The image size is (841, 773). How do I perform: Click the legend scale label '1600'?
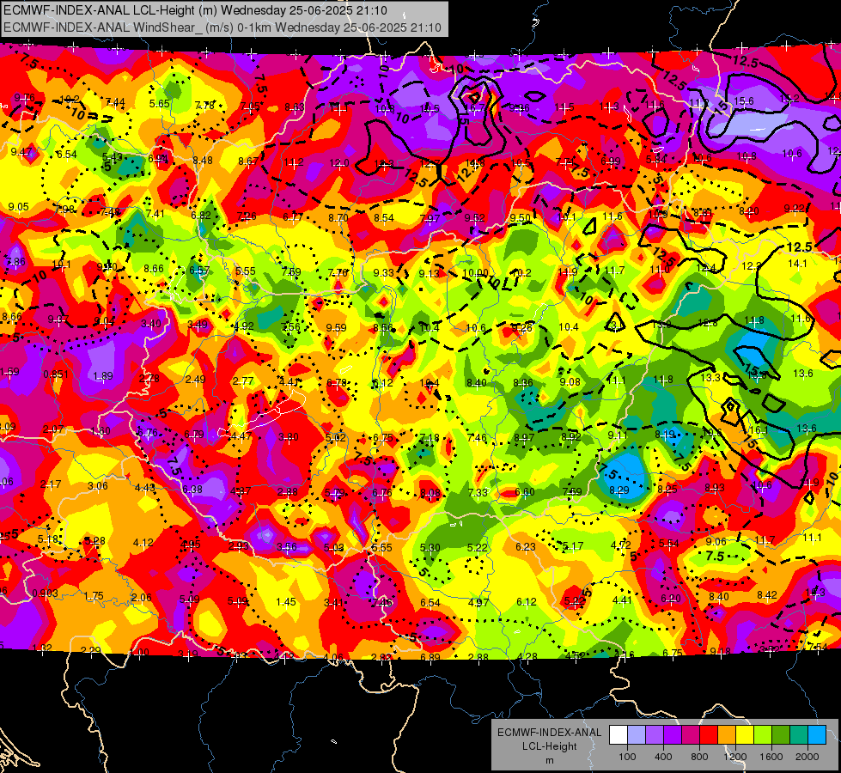771,757
